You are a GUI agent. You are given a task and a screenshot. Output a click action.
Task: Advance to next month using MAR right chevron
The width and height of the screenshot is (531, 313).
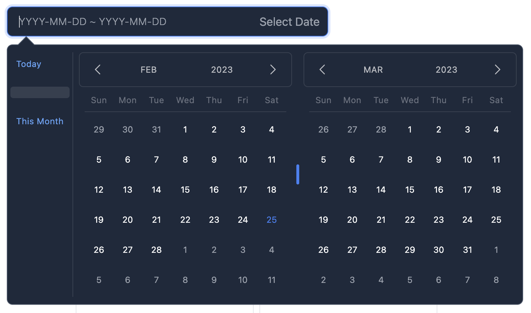point(498,69)
